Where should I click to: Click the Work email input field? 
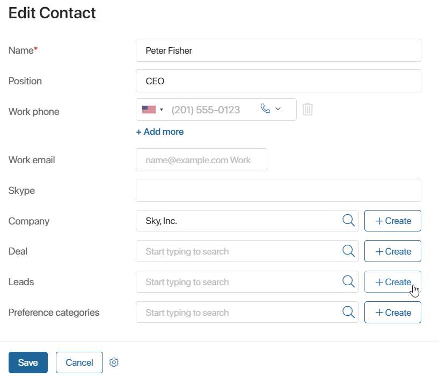[x=202, y=160]
